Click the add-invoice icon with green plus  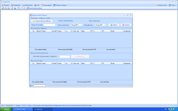pos(6,8)
